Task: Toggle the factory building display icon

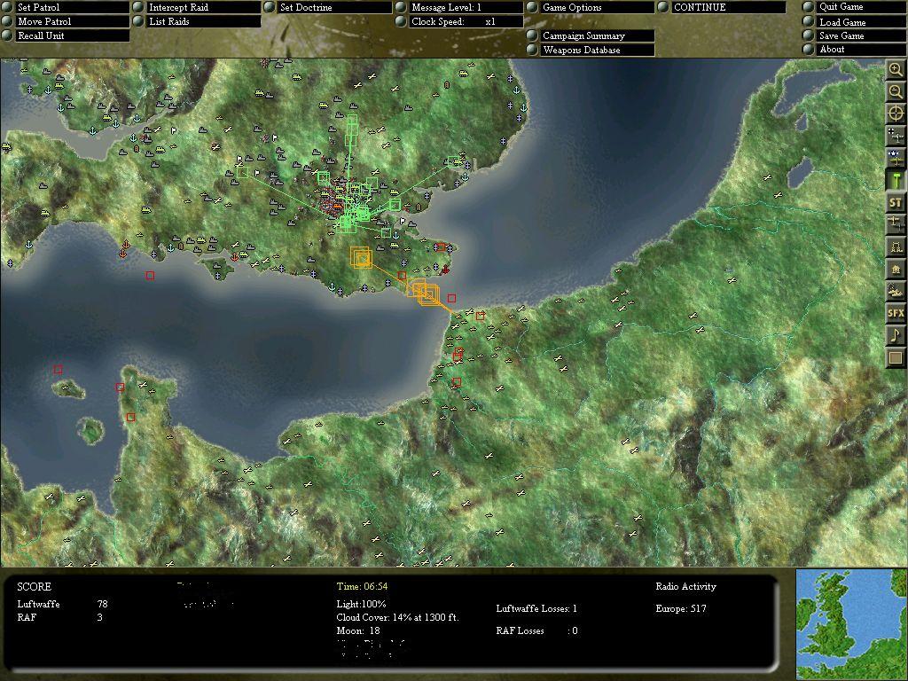Action: click(896, 269)
